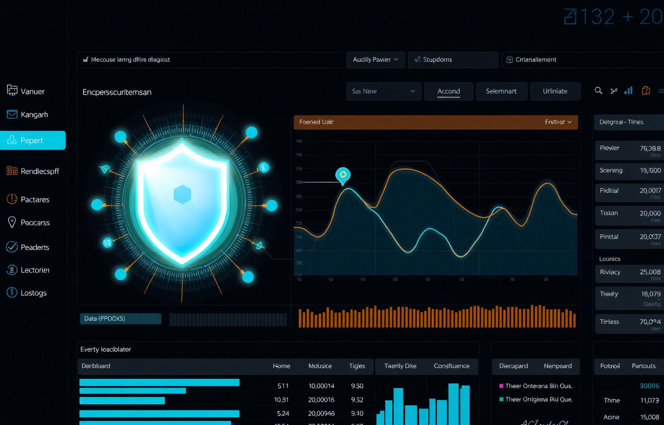
Task: Click the Deligreal - Tiines panel header
Action: 629,122
